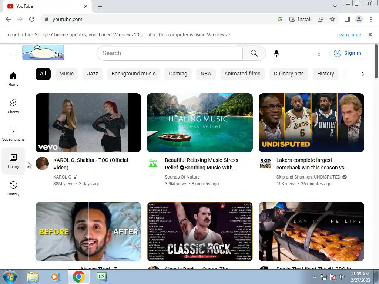The image size is (379, 284).
Task: Share this page icon
Action: click(321, 19)
